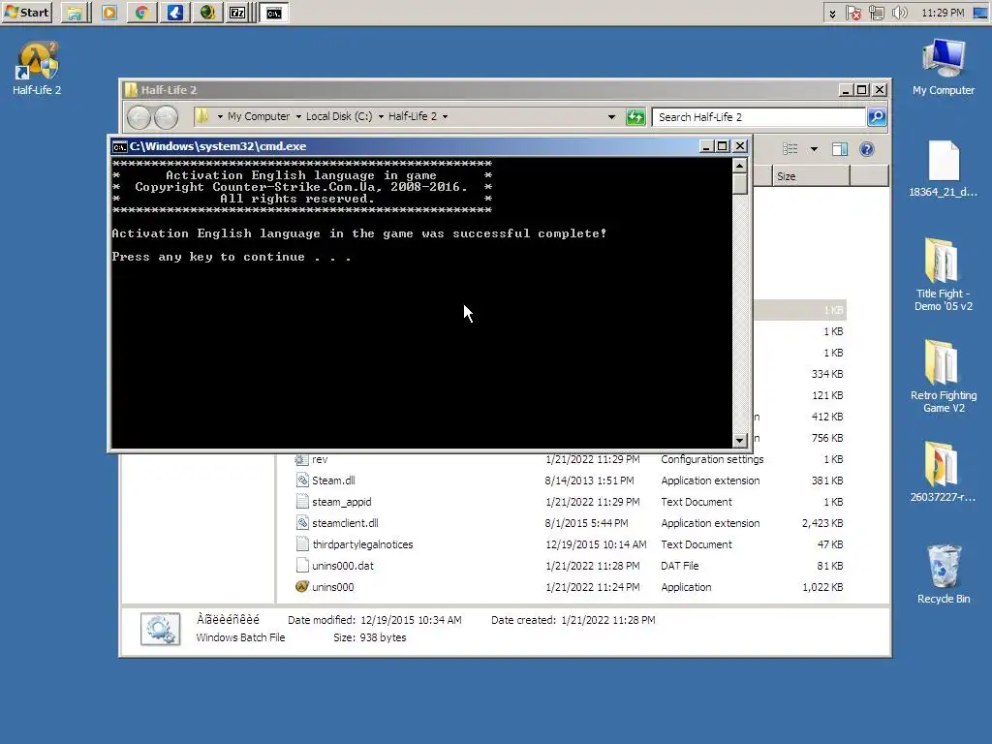The height and width of the screenshot is (744, 992).
Task: Launch Google Chrome from the taskbar
Action: [141, 13]
